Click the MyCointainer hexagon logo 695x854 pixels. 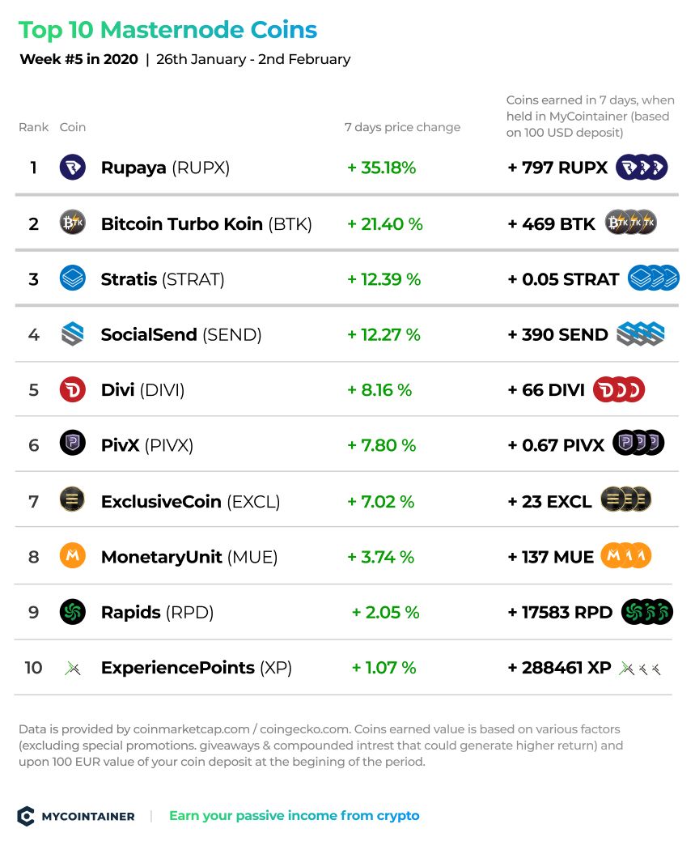coord(26,816)
